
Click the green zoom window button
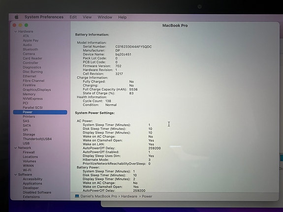click(x=27, y=25)
